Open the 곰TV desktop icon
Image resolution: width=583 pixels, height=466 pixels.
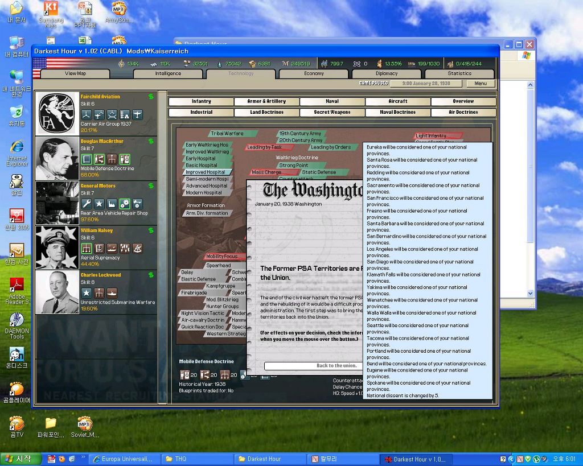tap(17, 427)
